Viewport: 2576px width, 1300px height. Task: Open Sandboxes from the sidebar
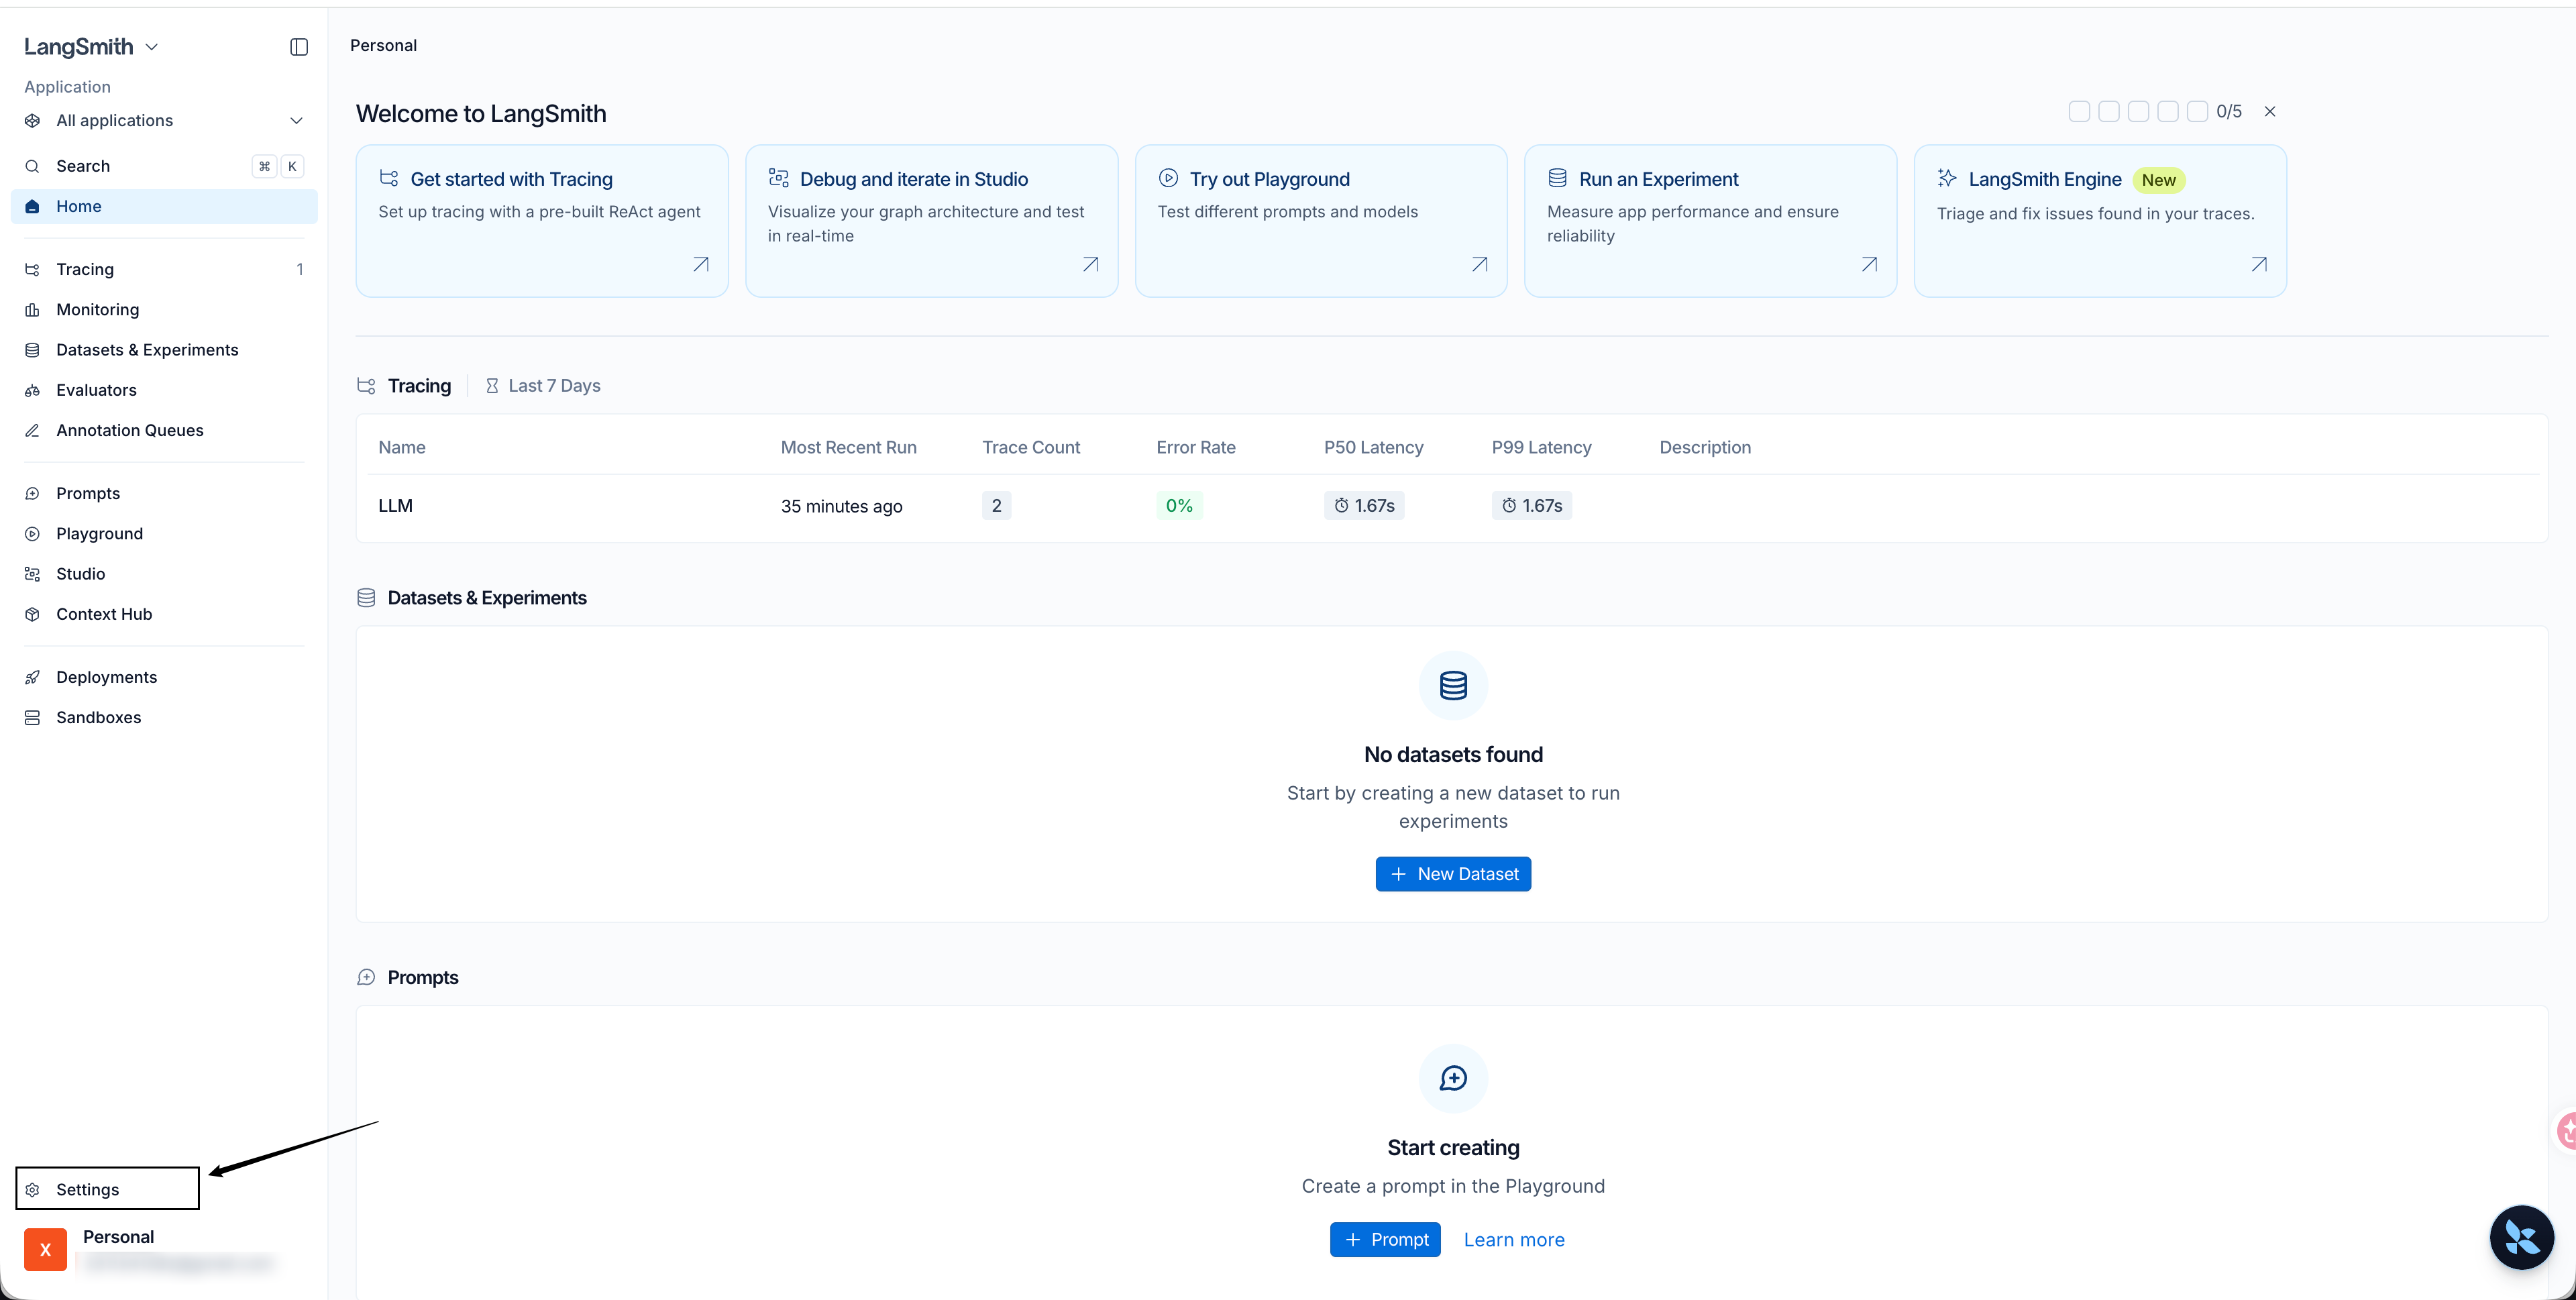164,717
